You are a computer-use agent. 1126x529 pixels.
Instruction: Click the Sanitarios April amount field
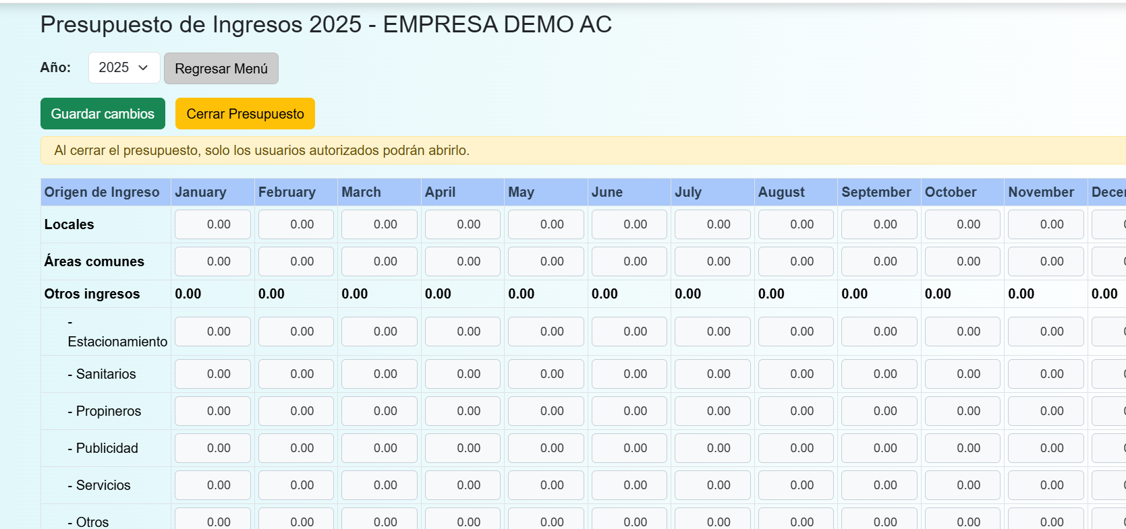[462, 374]
